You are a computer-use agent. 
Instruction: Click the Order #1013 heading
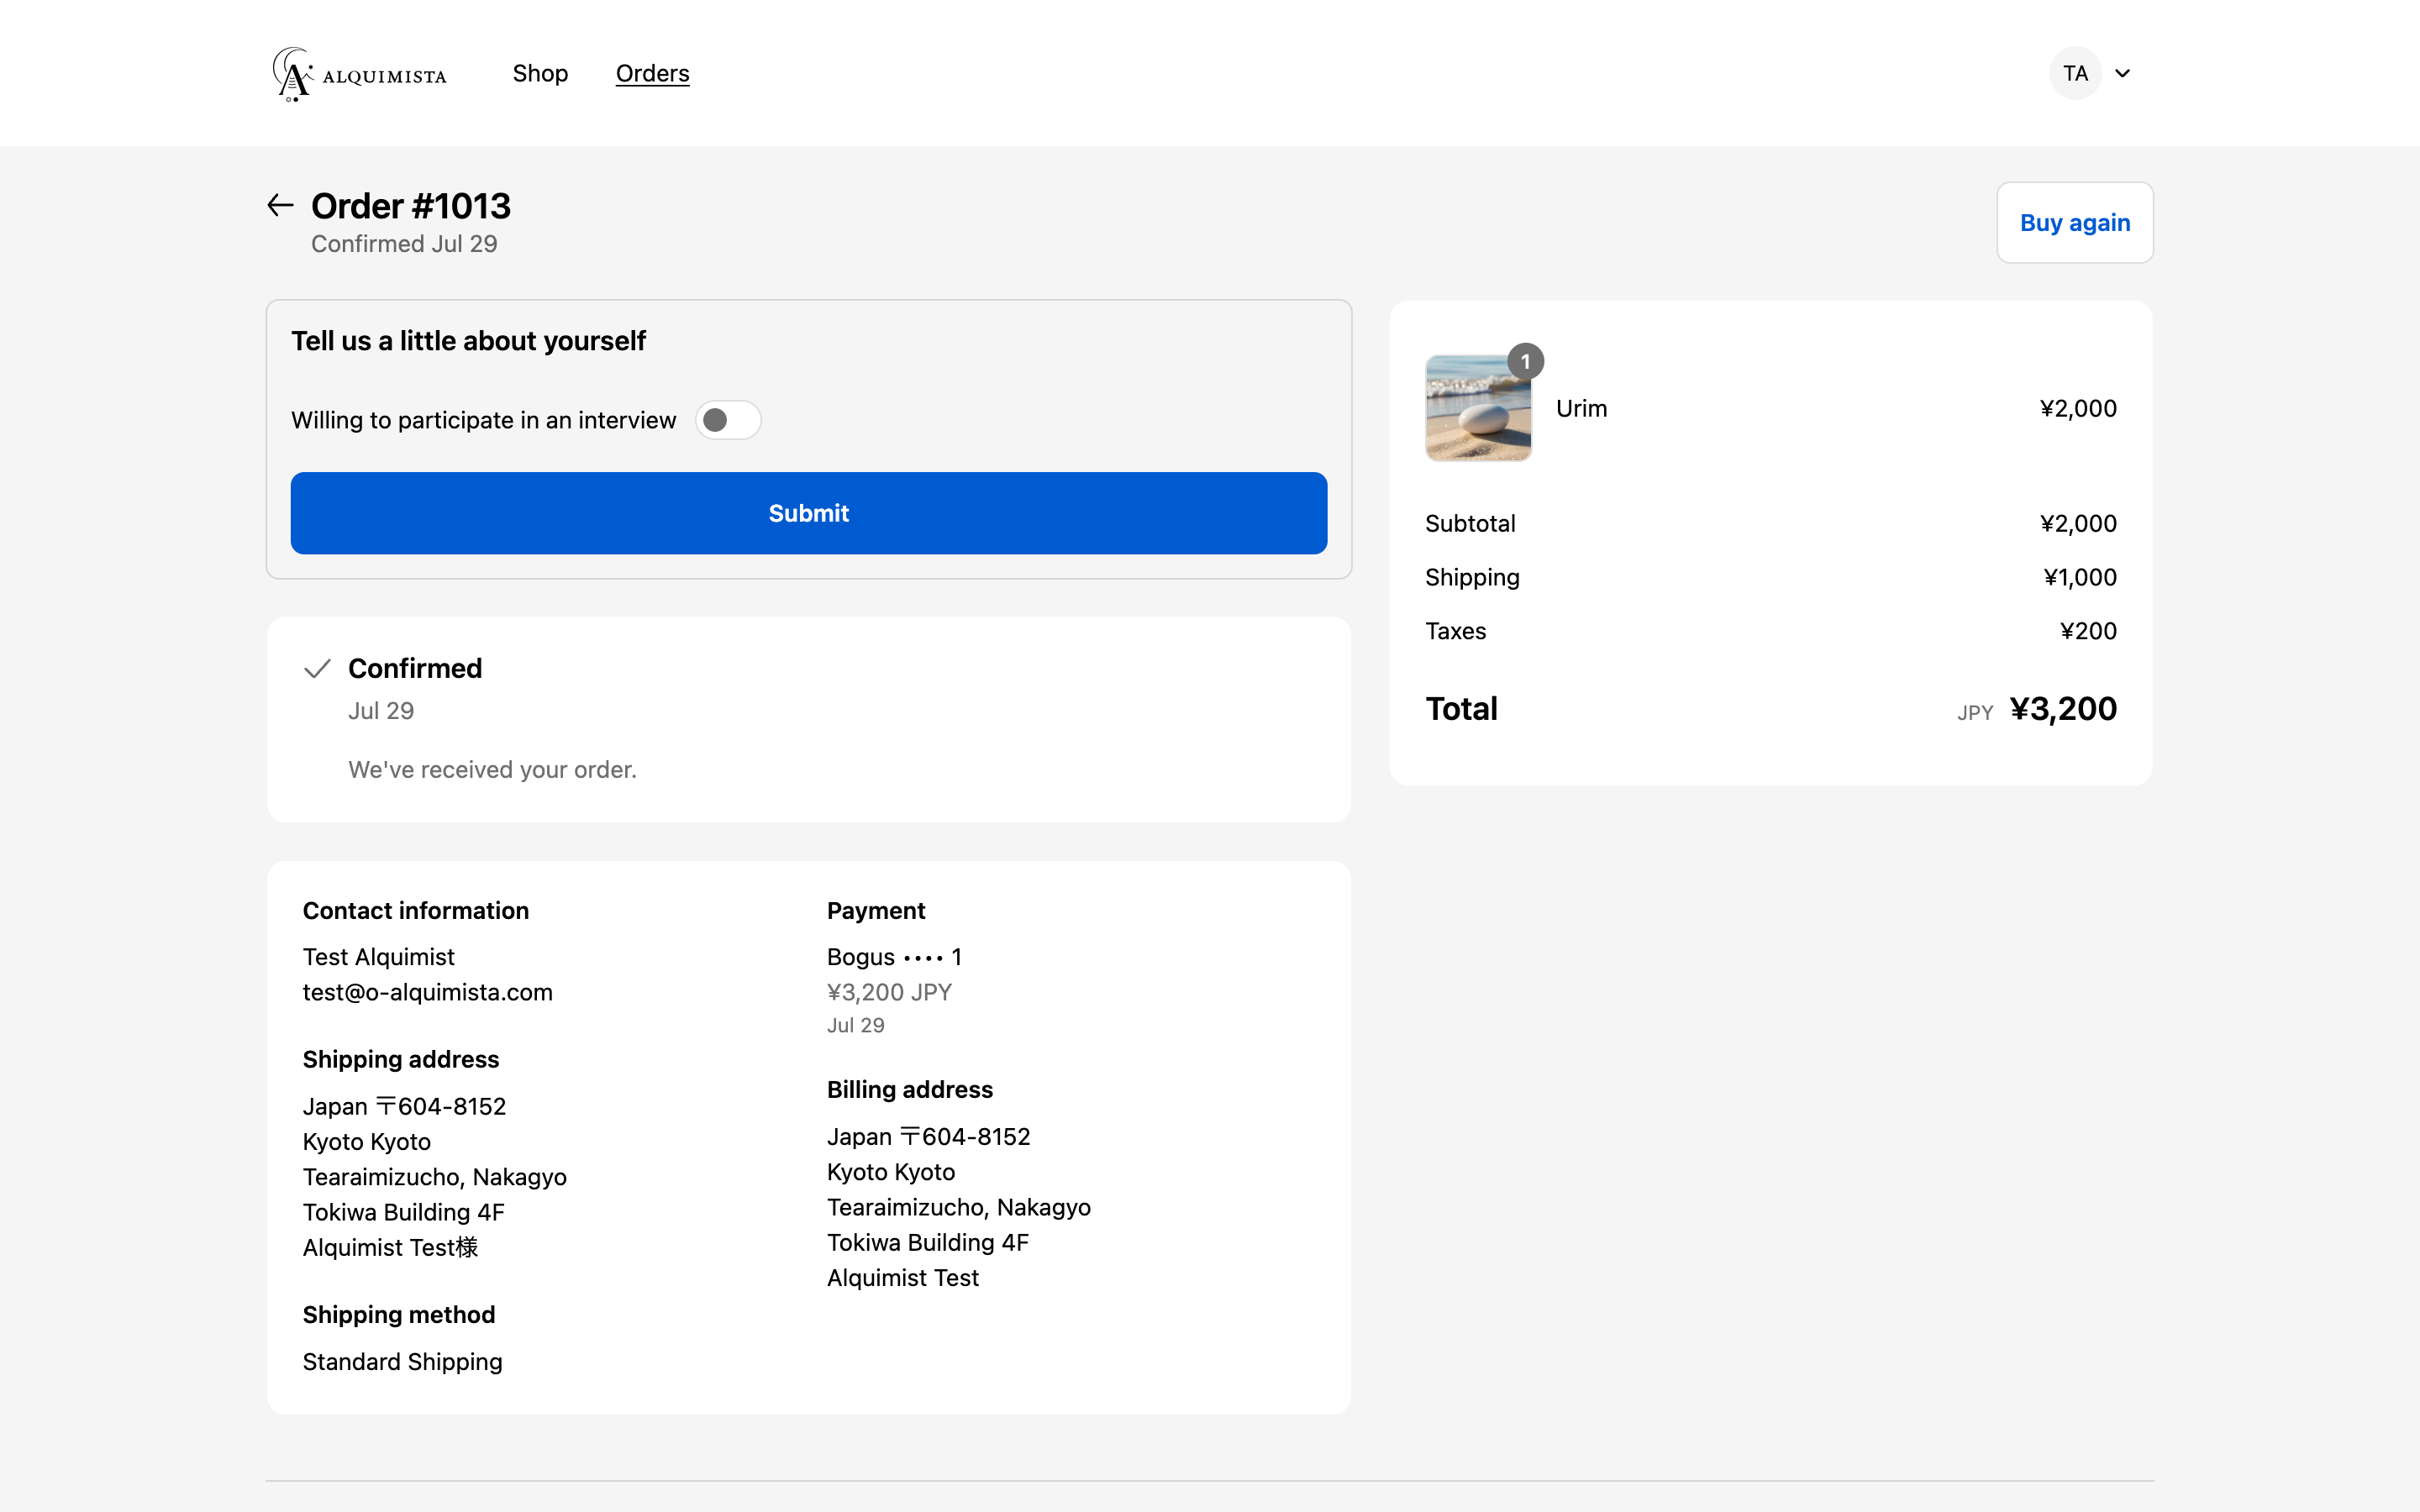(410, 205)
